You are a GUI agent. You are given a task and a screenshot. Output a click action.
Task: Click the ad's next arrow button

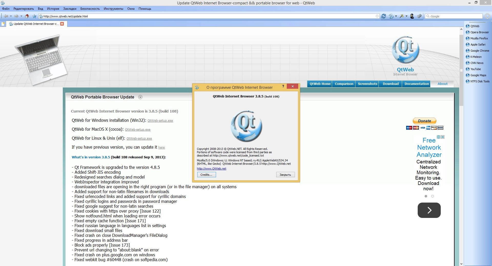pos(429,210)
